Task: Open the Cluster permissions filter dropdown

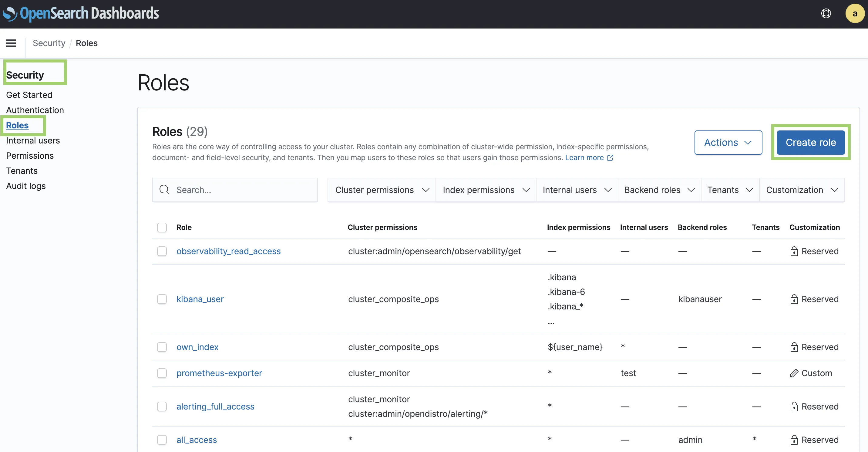Action: pos(382,190)
